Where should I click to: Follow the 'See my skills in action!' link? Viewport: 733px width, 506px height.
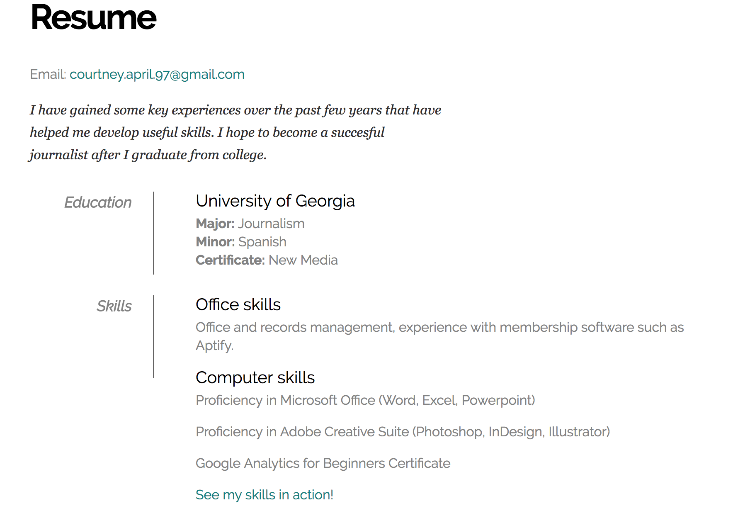coord(265,495)
